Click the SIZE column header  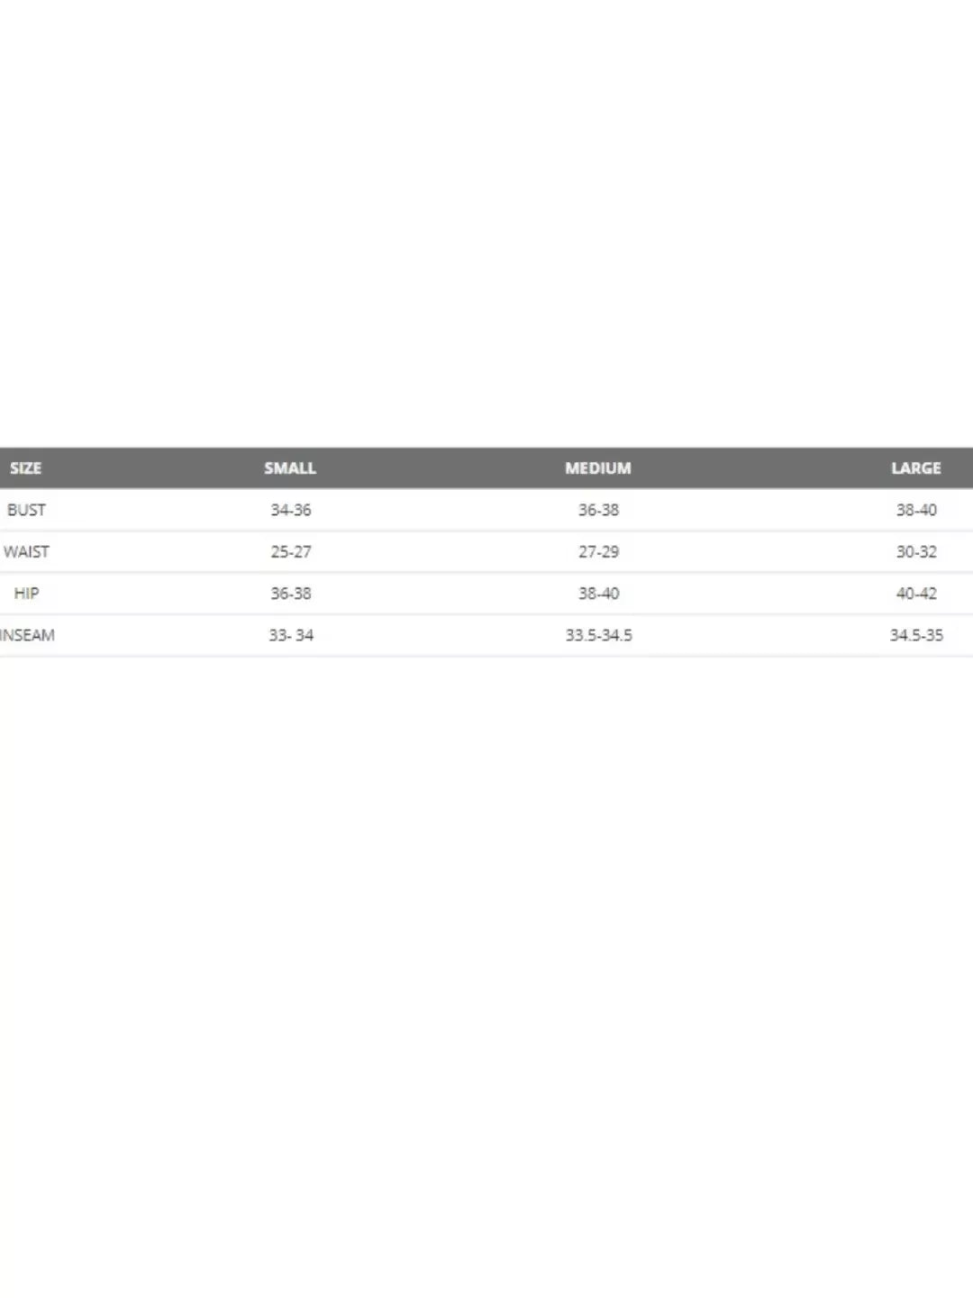(x=25, y=468)
